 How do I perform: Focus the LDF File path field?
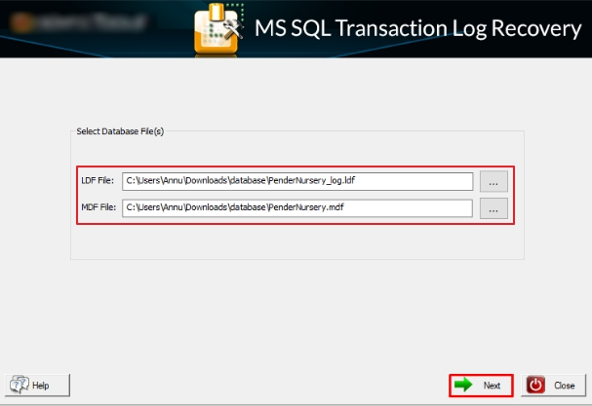(297, 181)
